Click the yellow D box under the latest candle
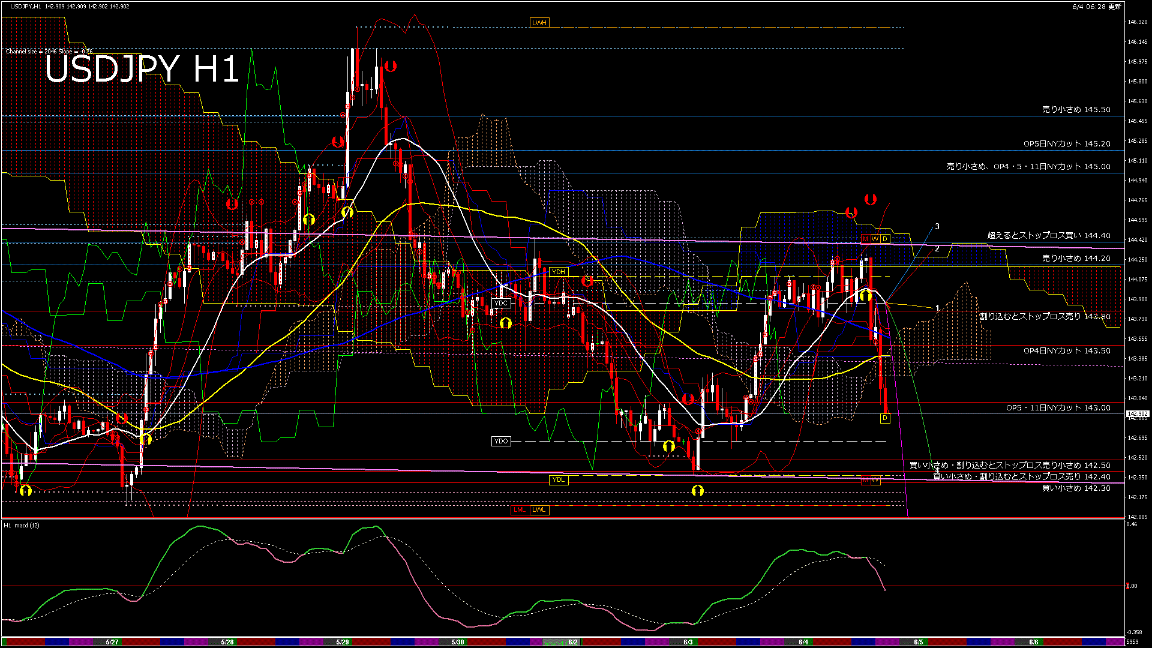Image resolution: width=1152 pixels, height=648 pixels. pyautogui.click(x=885, y=418)
